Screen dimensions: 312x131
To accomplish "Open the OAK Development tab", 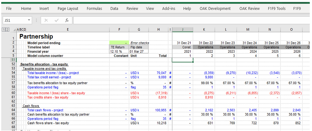I will tap(215, 9).
